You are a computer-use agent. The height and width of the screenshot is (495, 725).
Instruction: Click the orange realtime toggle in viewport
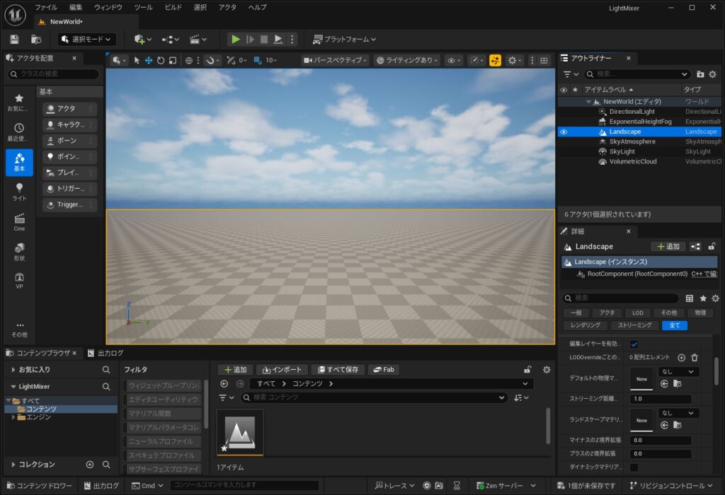tap(495, 61)
